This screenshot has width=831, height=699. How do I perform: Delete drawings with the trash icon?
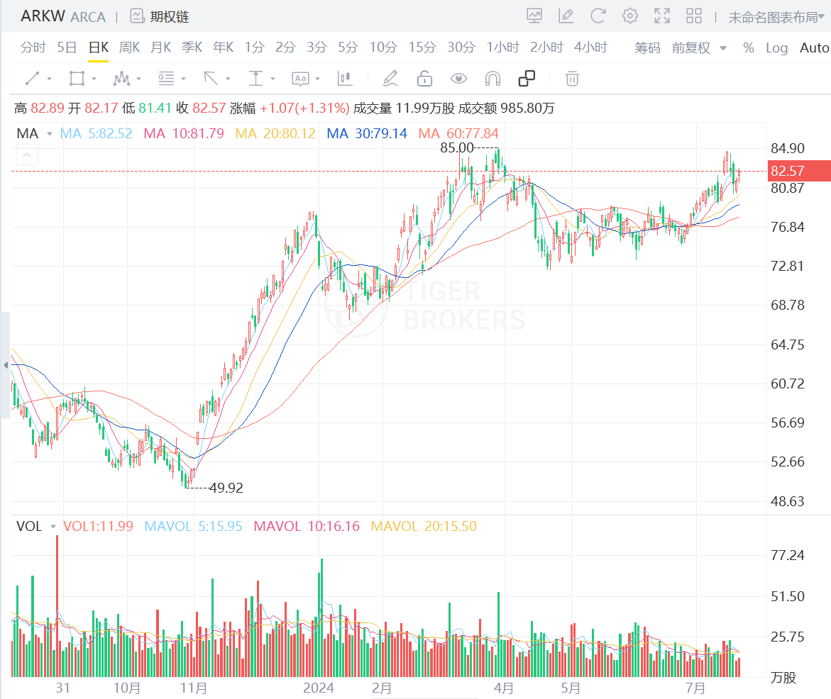(x=572, y=79)
